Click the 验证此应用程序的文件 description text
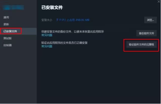 click(x=64, y=43)
